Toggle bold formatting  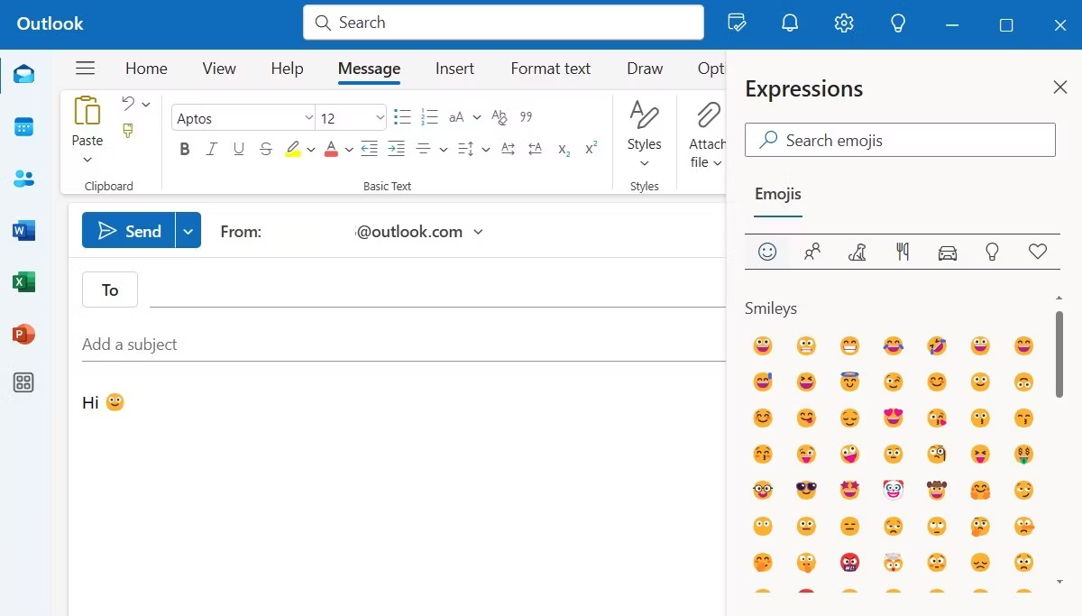(x=185, y=150)
